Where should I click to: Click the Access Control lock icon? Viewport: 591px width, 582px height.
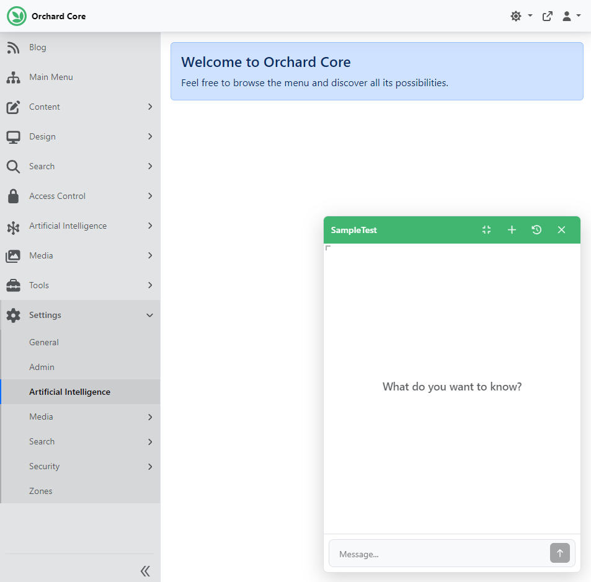click(x=13, y=196)
